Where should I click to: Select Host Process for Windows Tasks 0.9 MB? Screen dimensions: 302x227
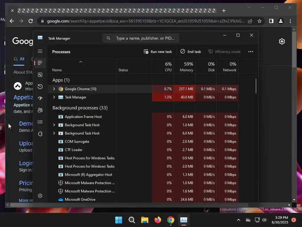pyautogui.click(x=143, y=158)
